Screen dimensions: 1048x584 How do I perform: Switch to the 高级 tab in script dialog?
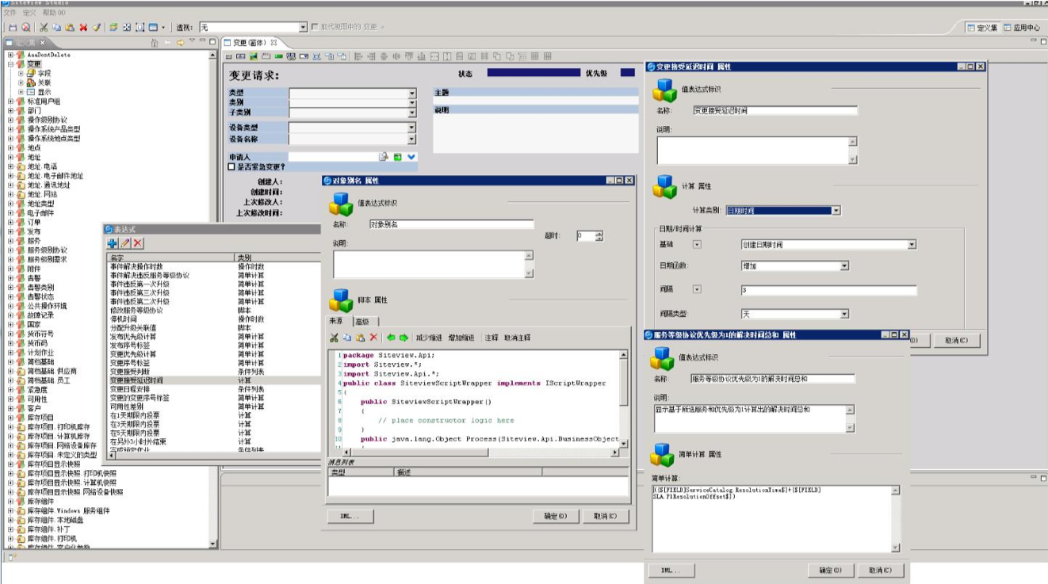[x=362, y=321]
